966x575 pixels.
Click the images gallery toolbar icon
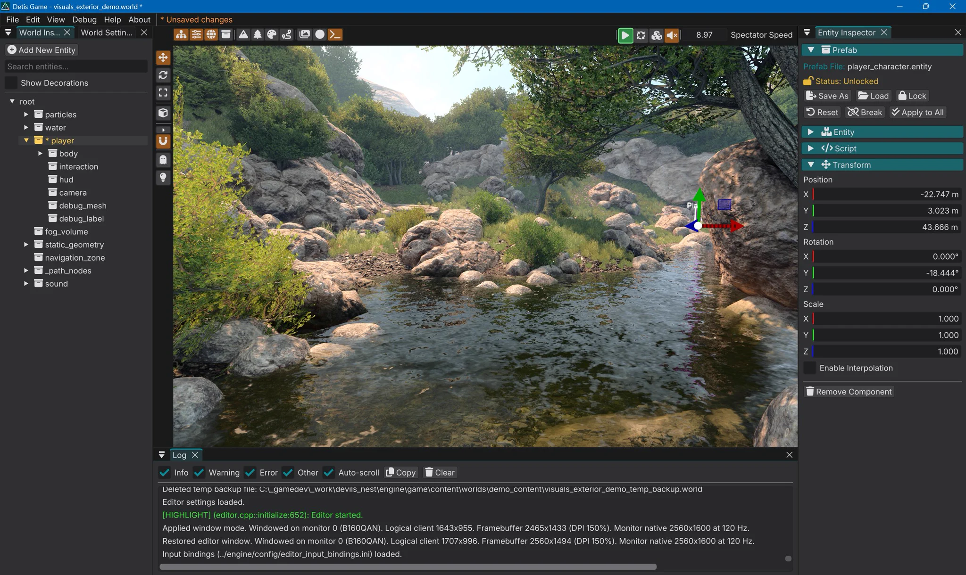tap(305, 34)
